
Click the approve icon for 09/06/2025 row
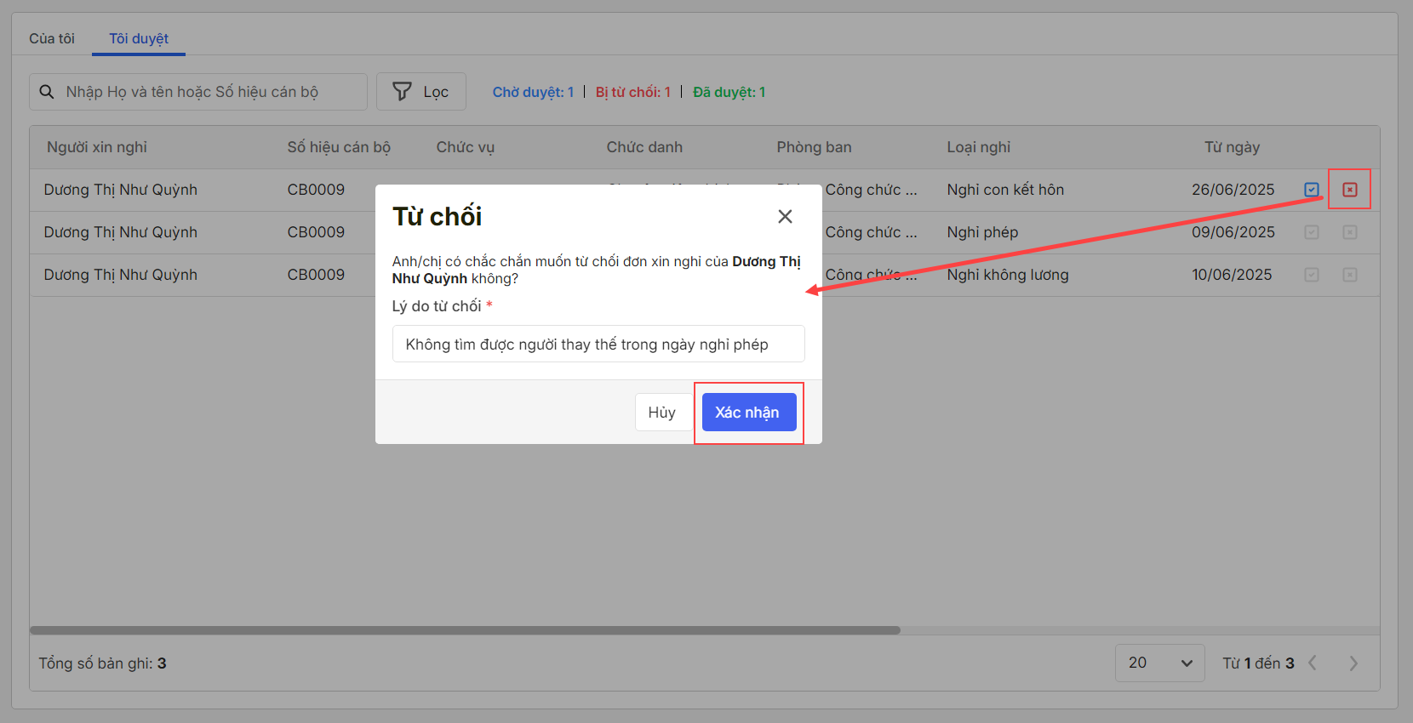pos(1312,232)
